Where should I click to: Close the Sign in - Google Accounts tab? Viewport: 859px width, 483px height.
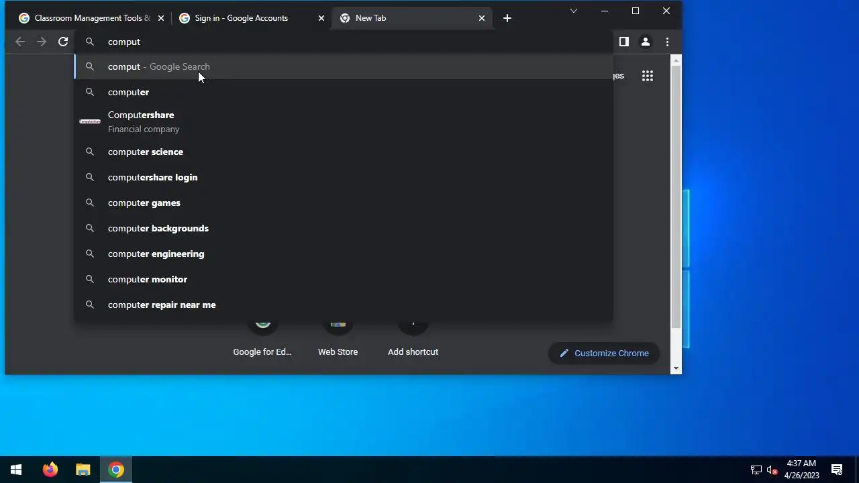click(321, 18)
